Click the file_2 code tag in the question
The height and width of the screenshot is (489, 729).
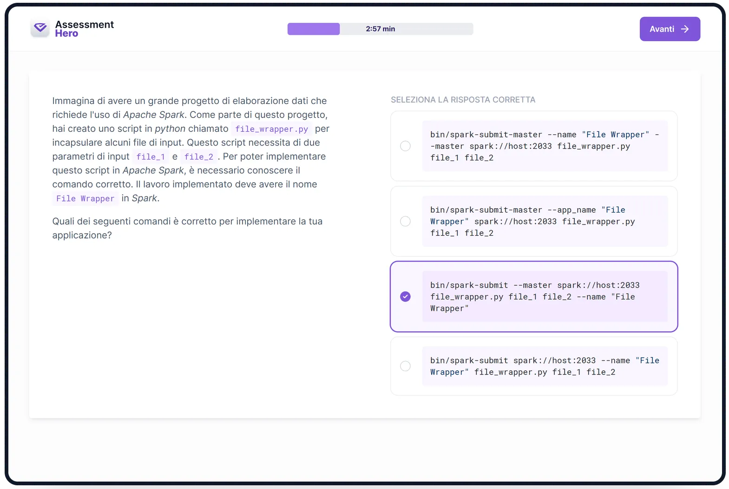[x=199, y=157]
